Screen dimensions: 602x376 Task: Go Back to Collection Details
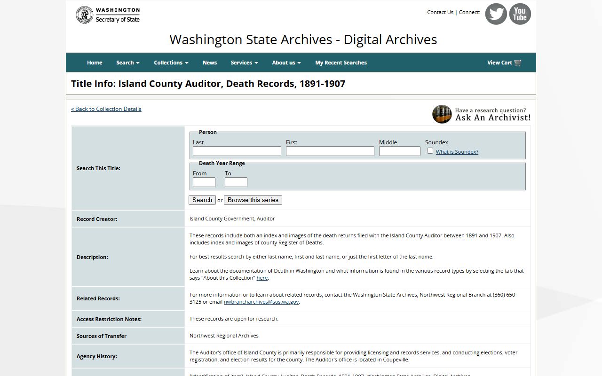point(106,109)
